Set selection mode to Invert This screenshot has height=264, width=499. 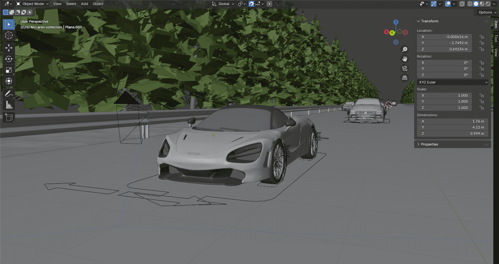point(24,12)
